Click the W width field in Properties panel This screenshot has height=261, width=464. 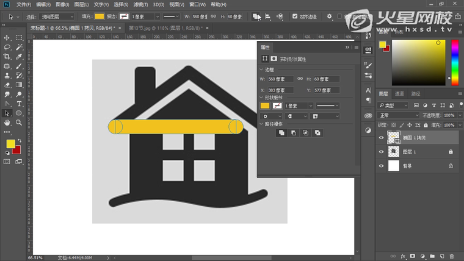click(x=281, y=79)
